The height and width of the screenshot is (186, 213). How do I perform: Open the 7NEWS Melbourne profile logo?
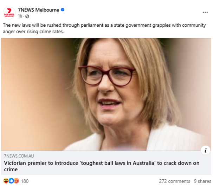point(9,13)
